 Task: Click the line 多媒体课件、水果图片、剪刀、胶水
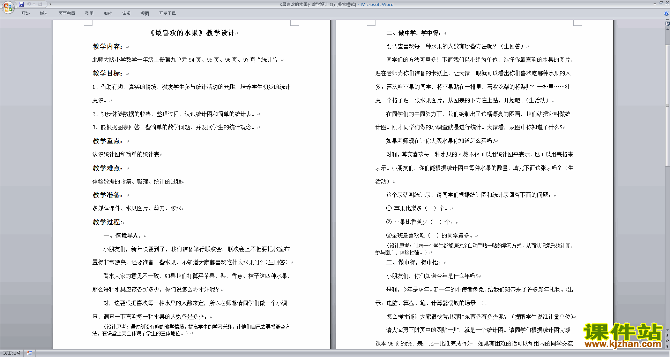coord(137,208)
